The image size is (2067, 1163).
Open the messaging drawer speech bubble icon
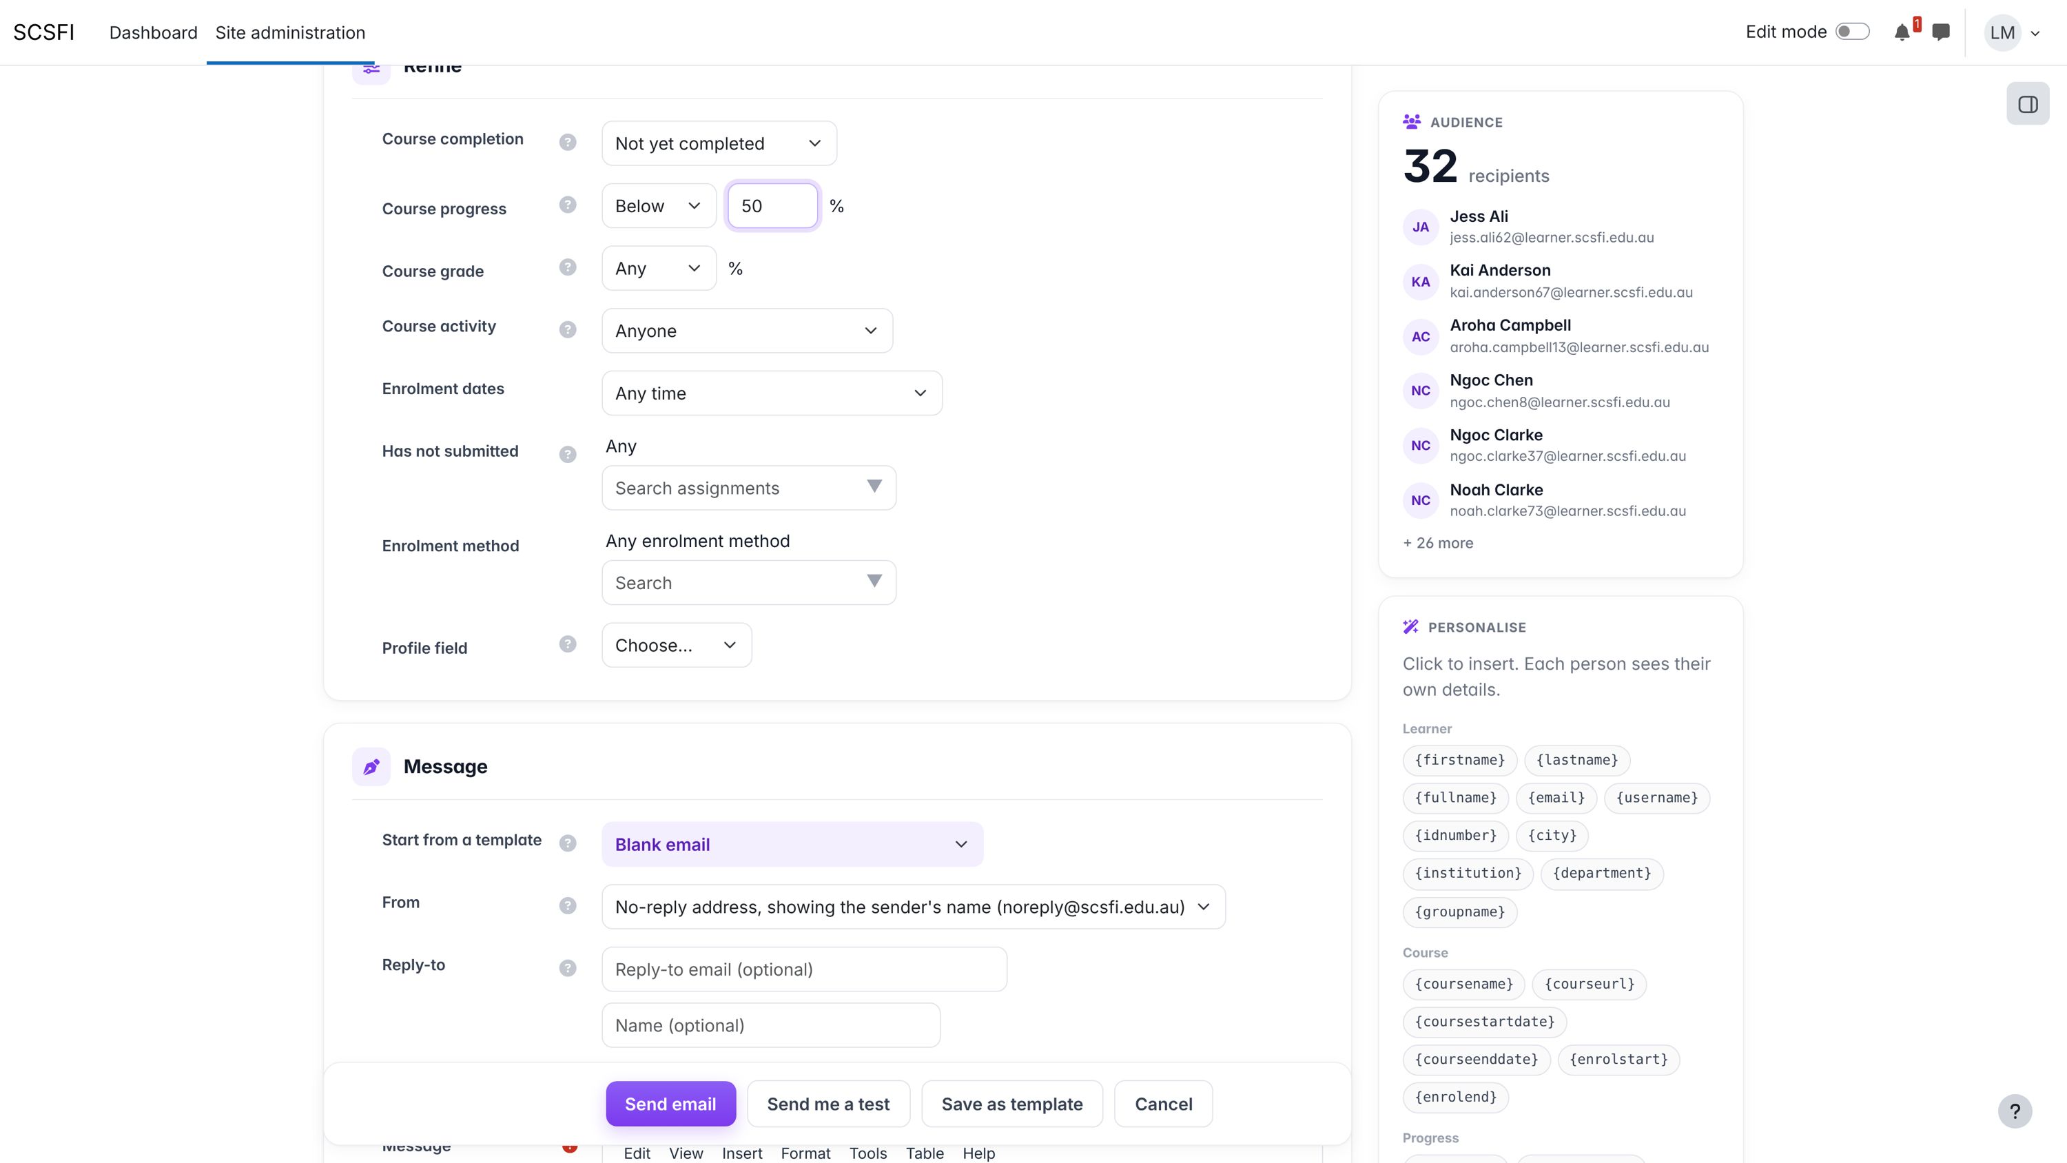coord(1941,32)
